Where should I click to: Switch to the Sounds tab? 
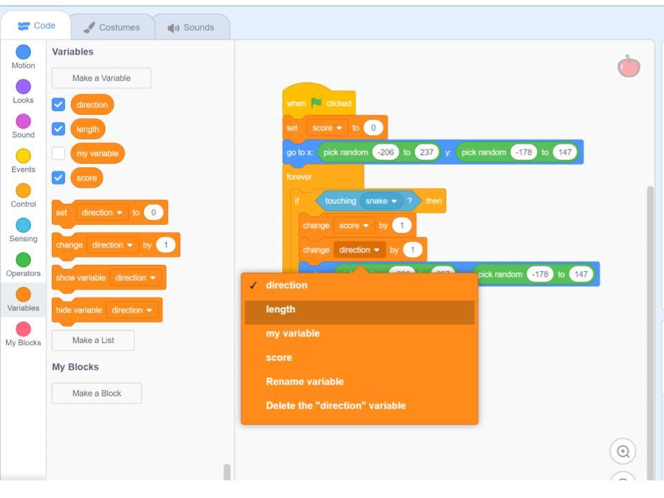click(x=191, y=28)
